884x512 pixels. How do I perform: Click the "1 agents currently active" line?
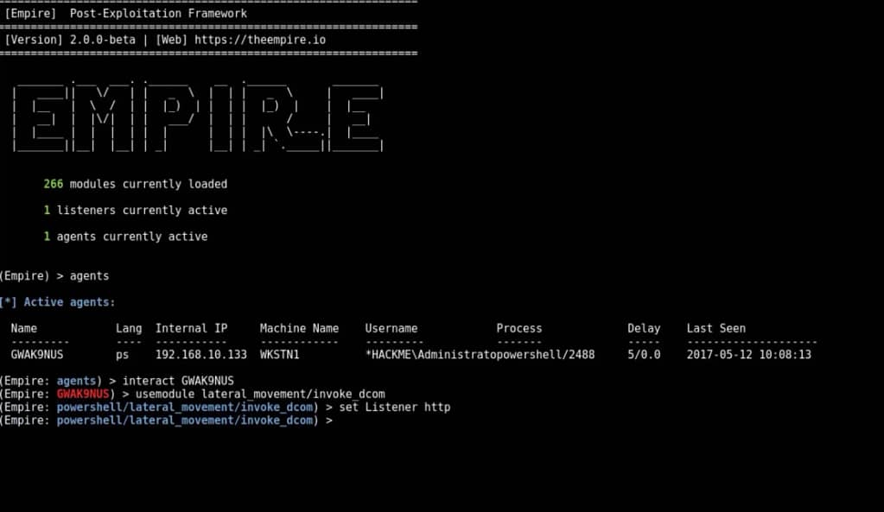125,237
